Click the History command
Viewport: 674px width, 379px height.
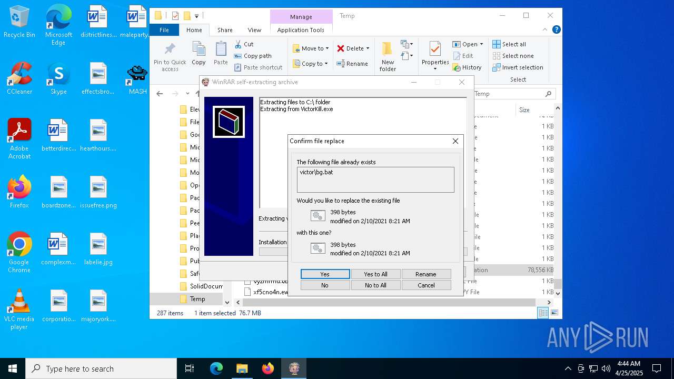467,67
